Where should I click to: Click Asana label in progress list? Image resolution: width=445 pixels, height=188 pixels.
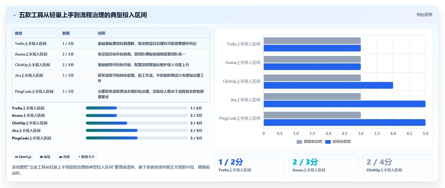[x=28, y=116]
